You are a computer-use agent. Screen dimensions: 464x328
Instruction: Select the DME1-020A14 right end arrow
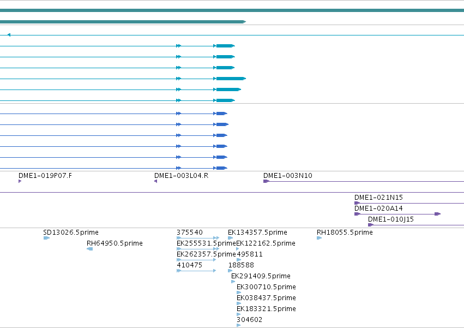[438, 214]
